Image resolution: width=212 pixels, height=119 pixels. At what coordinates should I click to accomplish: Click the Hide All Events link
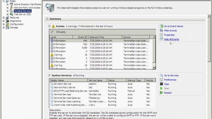pyautogui.click(x=172, y=39)
